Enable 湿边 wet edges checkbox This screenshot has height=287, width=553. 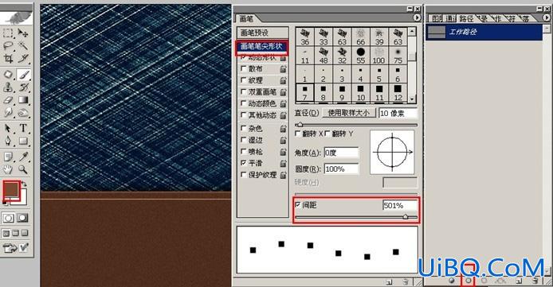[x=243, y=140]
